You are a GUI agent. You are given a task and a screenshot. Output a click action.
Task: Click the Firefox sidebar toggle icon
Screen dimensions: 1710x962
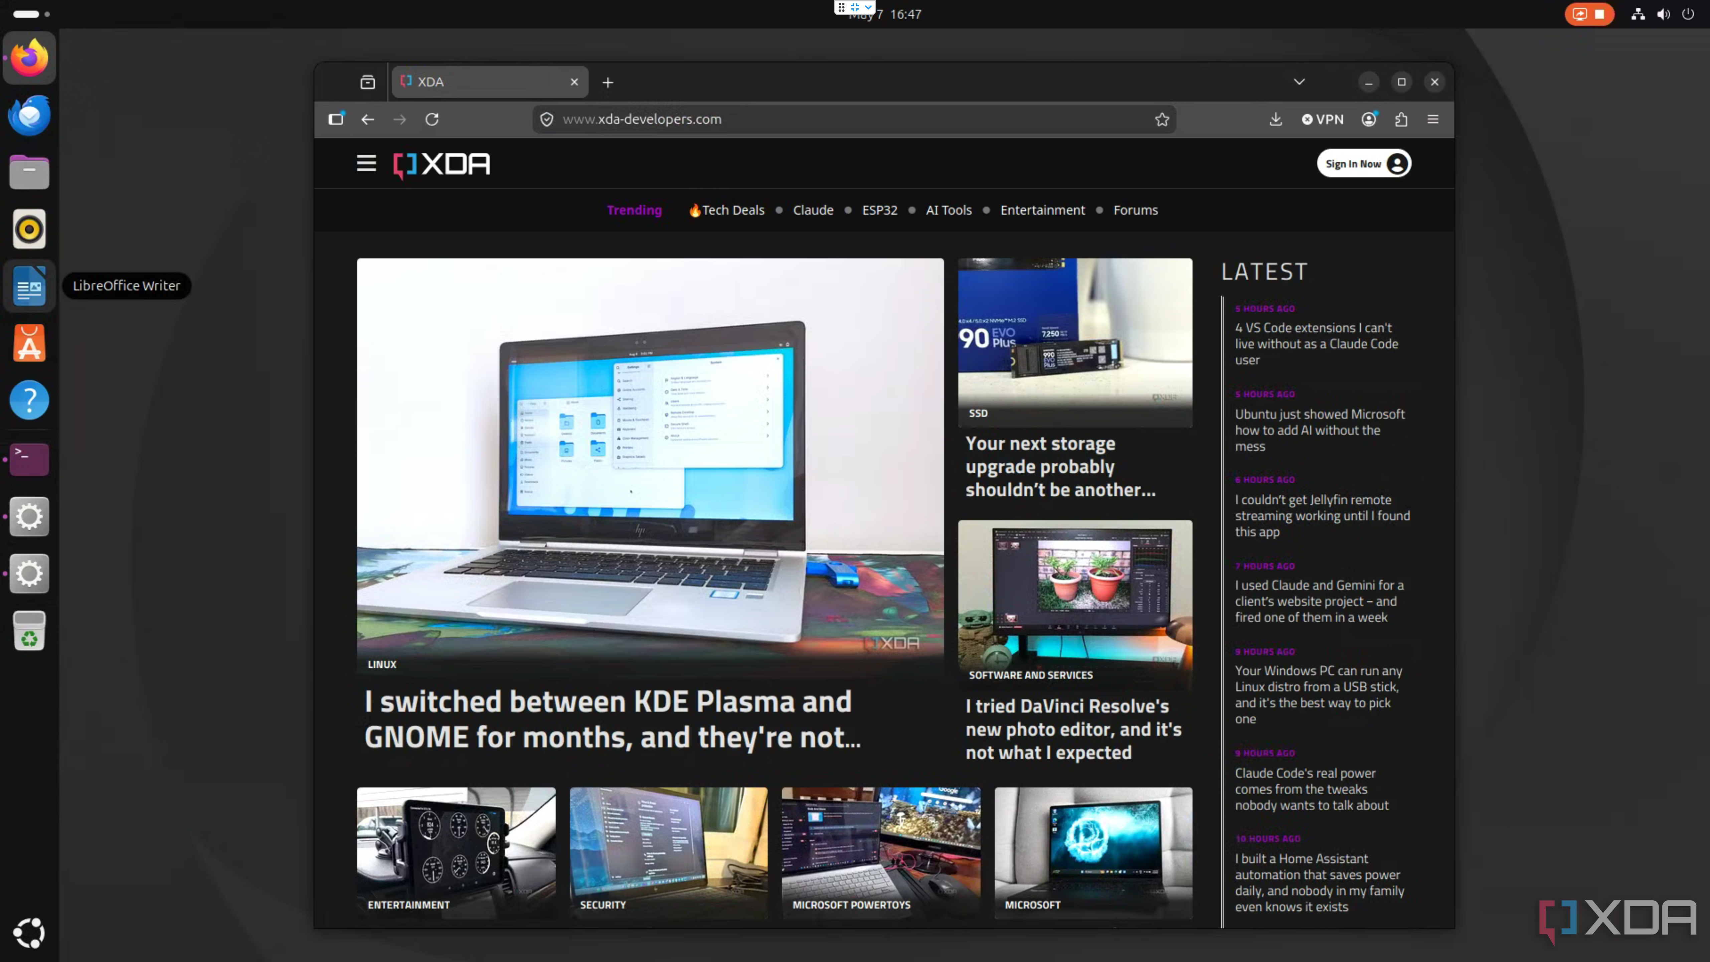[x=336, y=119]
